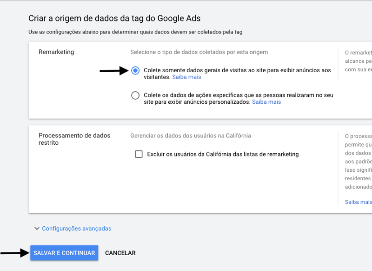Check the exclude California users checkbox

click(139, 154)
